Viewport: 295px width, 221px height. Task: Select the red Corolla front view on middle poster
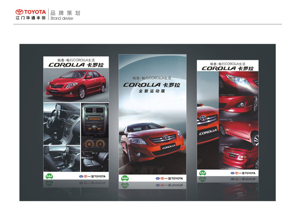pyautogui.click(x=152, y=142)
